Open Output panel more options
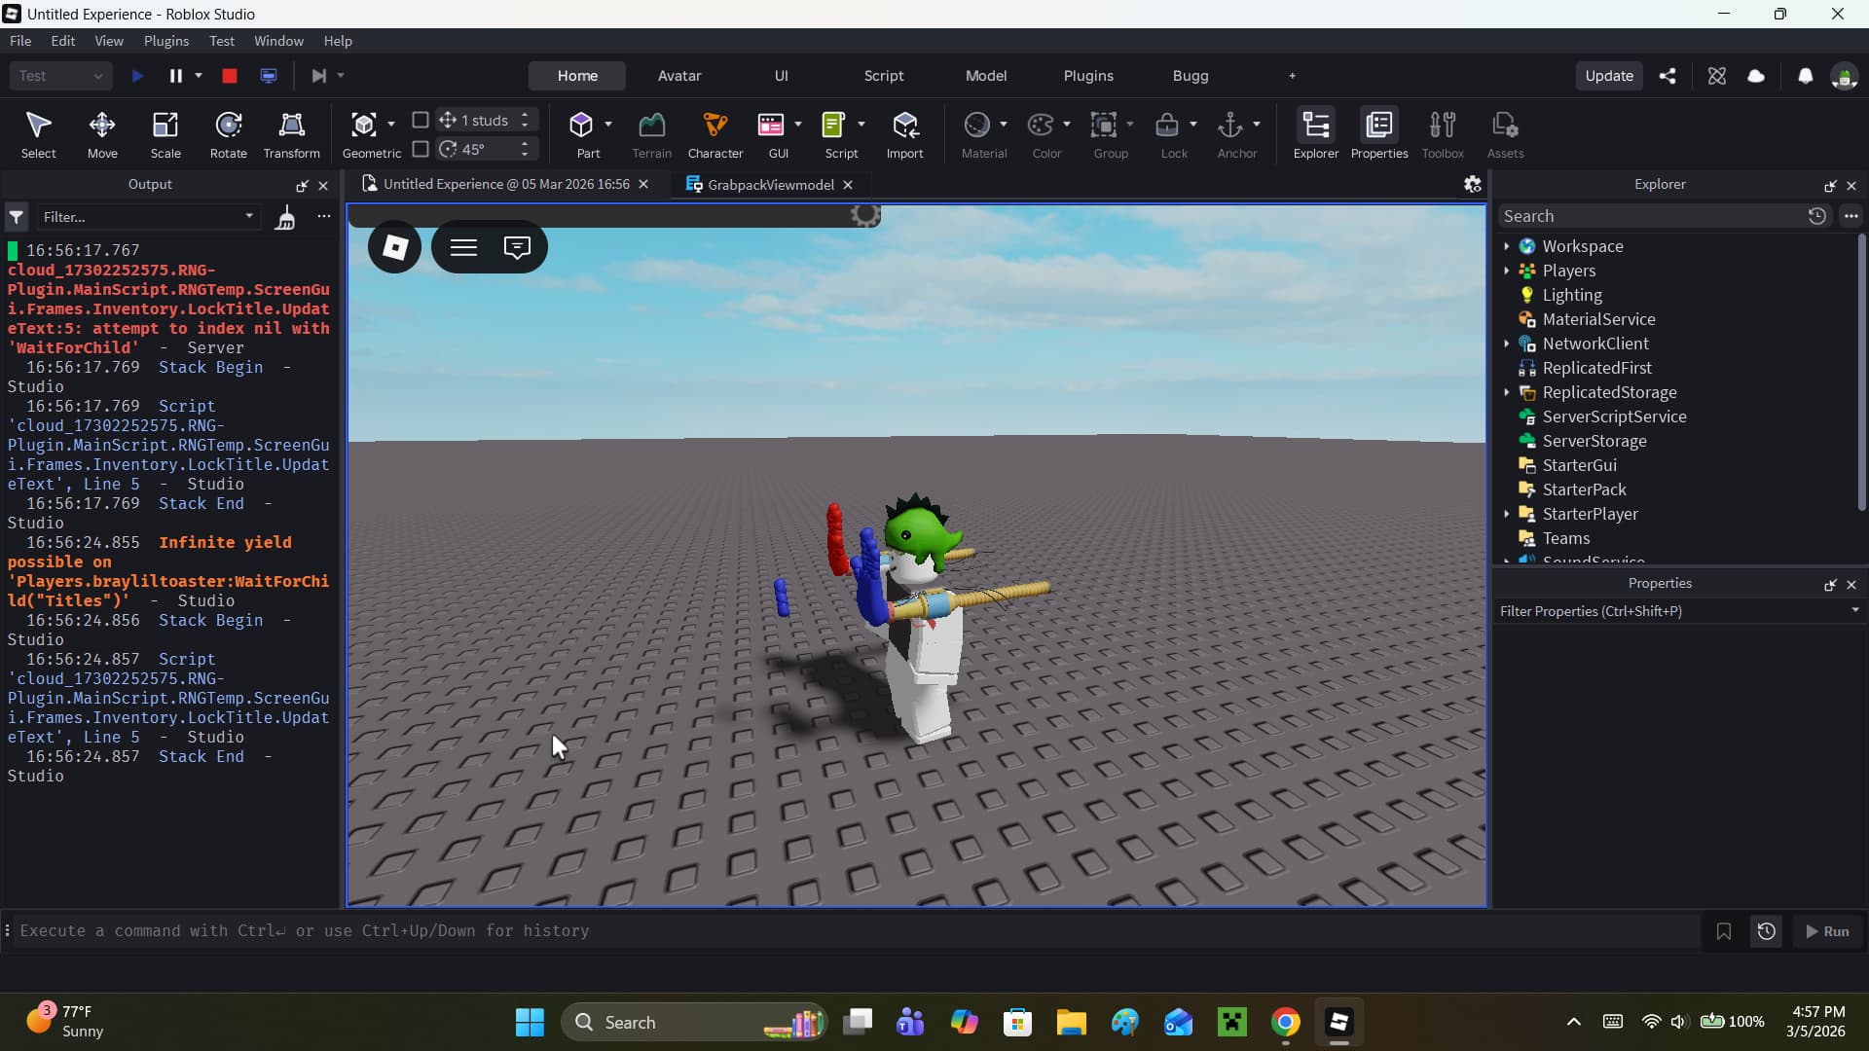The image size is (1869, 1051). pos(323,216)
